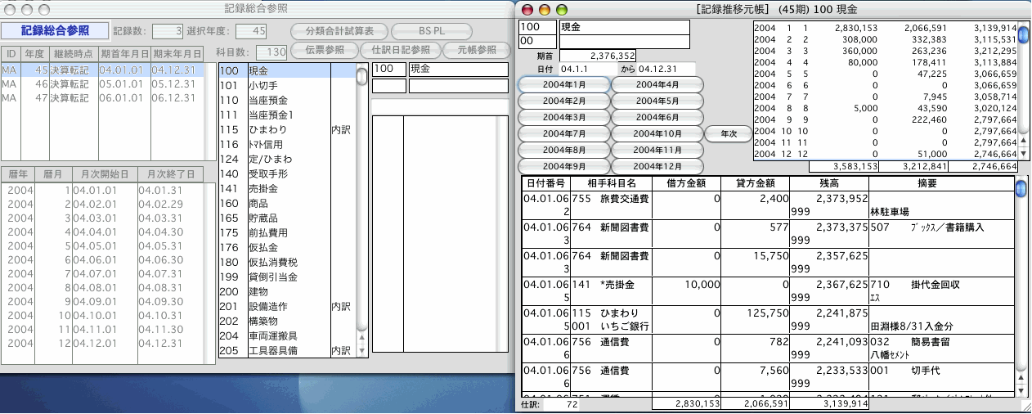
Task: Click monthly summary scrollbar down arrow
Action: 1023,153
